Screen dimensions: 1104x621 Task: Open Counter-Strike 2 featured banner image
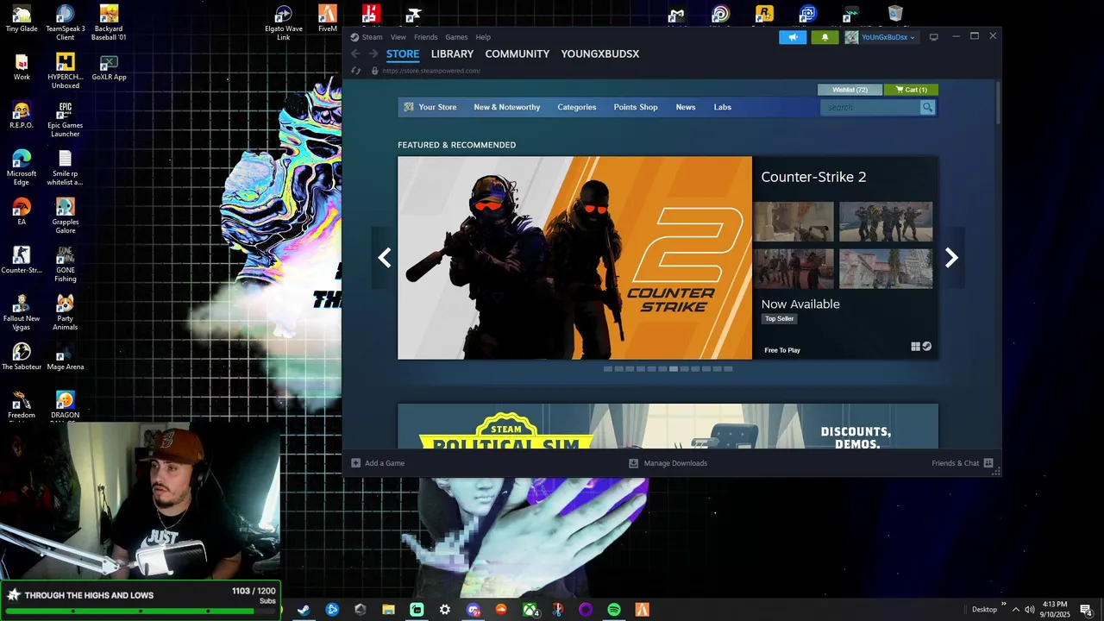(x=574, y=258)
